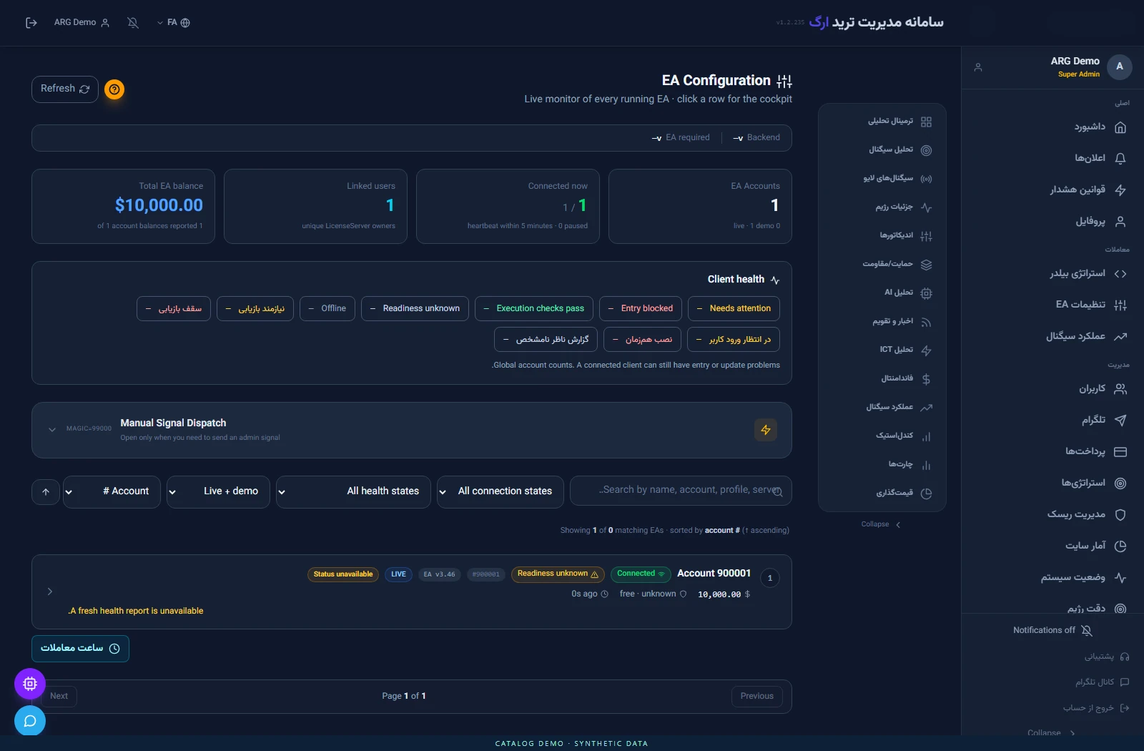The width and height of the screenshot is (1144, 751).
Task: Click the ساعت معاملات button
Action: [x=80, y=649]
